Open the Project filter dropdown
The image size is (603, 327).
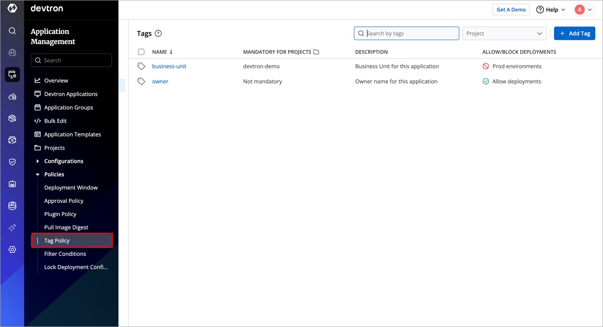click(x=504, y=34)
